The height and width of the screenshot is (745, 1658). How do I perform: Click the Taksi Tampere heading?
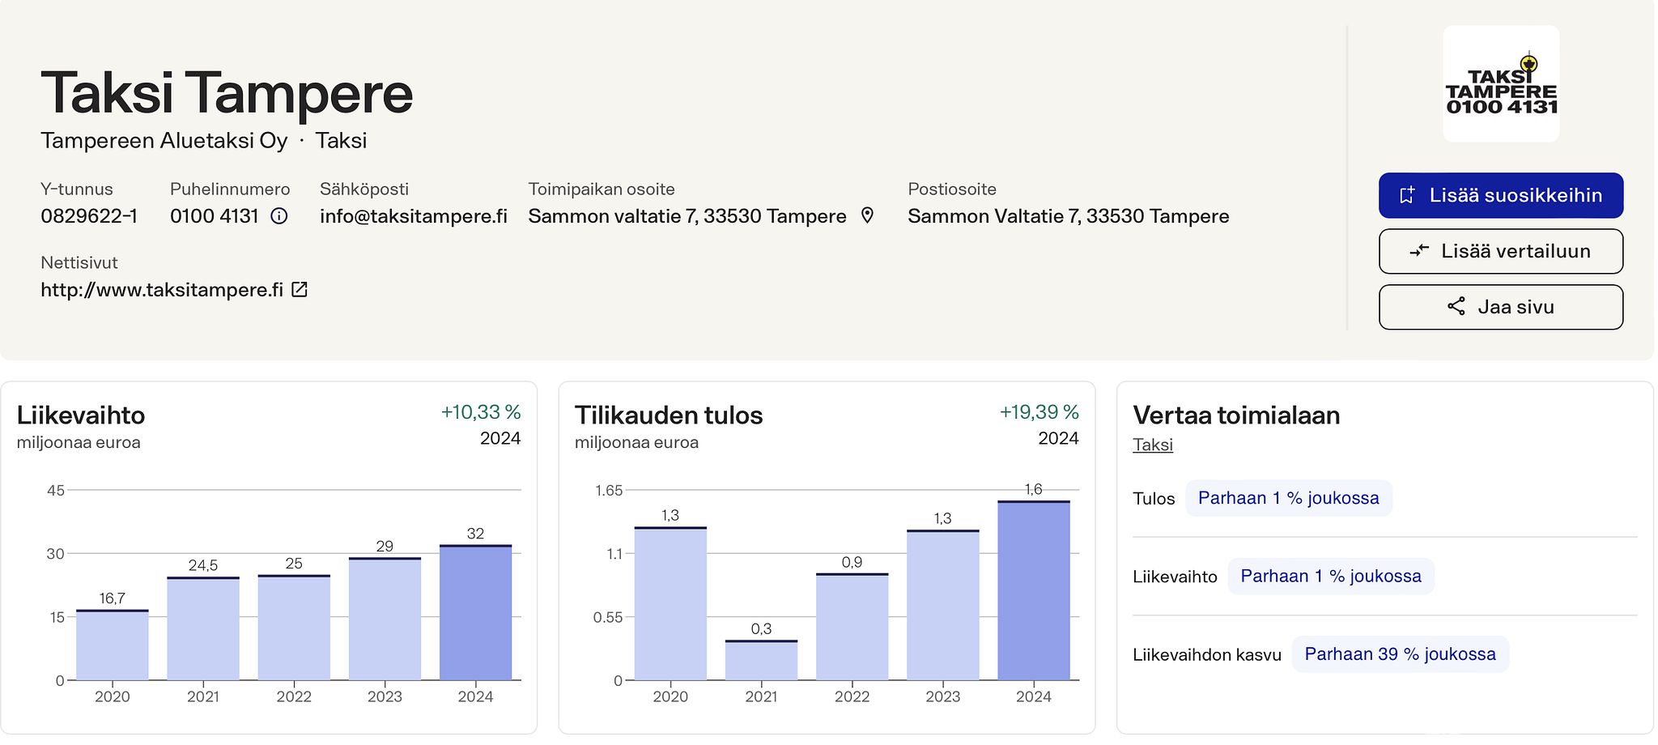[227, 93]
